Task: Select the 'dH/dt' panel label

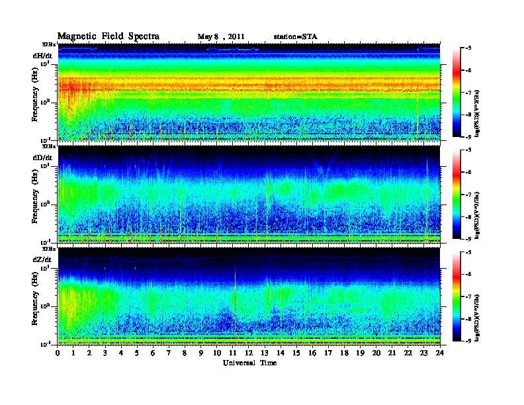Action: coord(42,56)
